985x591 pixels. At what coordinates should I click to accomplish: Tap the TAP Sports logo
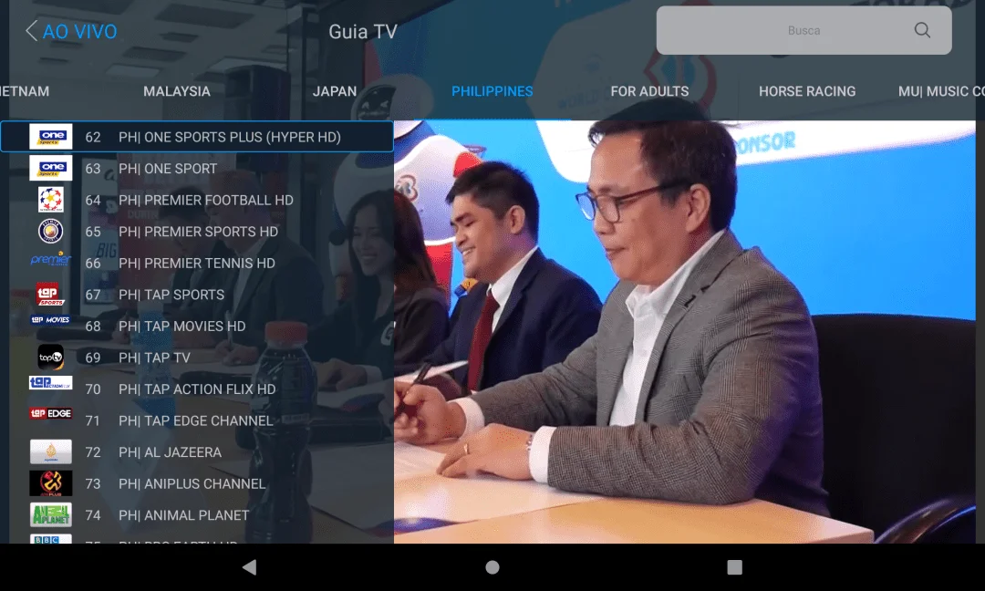pyautogui.click(x=51, y=294)
